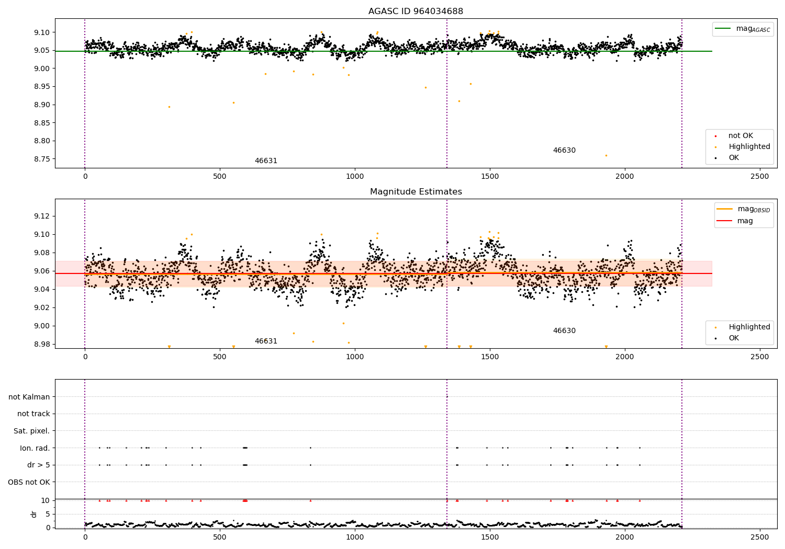Click the 46630 obsid label in the top plot
Screen dimensions: 785x549
click(x=564, y=151)
